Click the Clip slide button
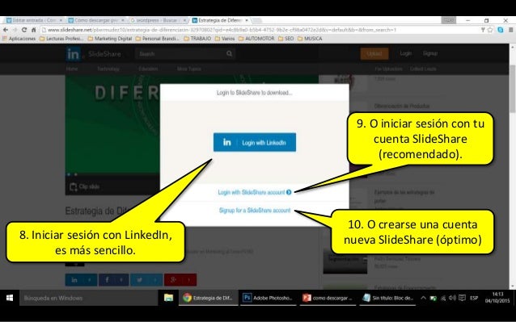 click(85, 186)
